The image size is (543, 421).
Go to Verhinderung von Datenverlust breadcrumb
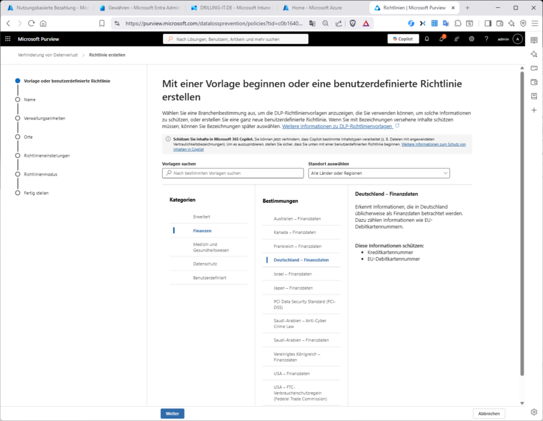(x=48, y=55)
